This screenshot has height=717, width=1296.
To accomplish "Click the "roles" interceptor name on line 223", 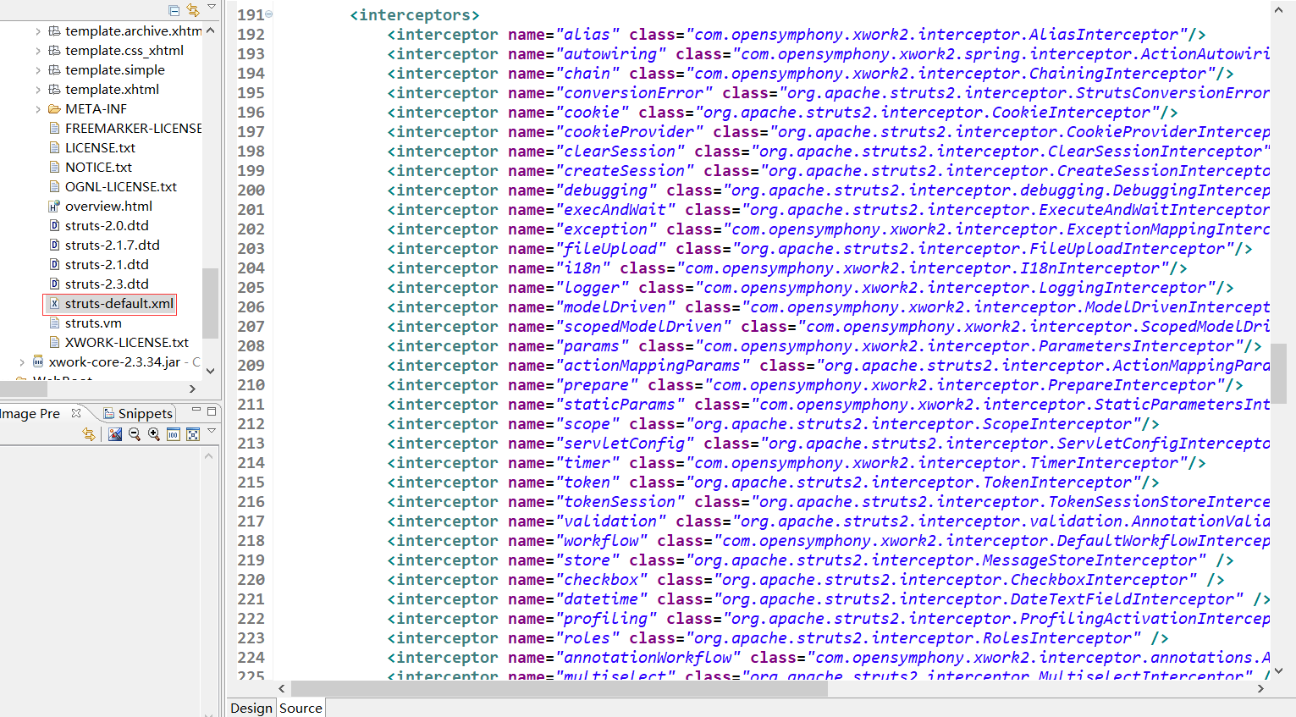I will point(587,638).
